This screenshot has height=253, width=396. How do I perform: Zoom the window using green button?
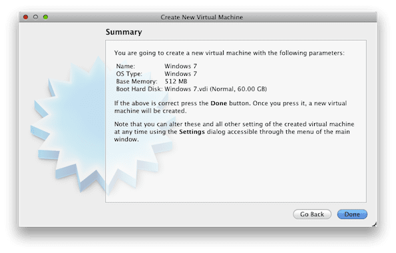click(x=45, y=17)
